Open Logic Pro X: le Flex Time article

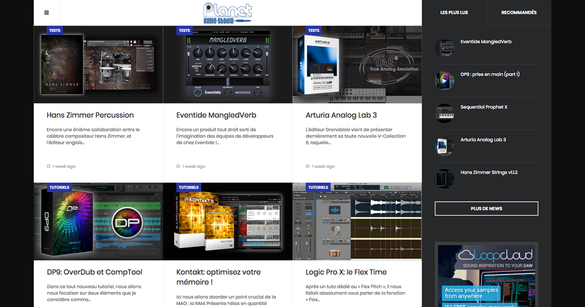click(346, 272)
